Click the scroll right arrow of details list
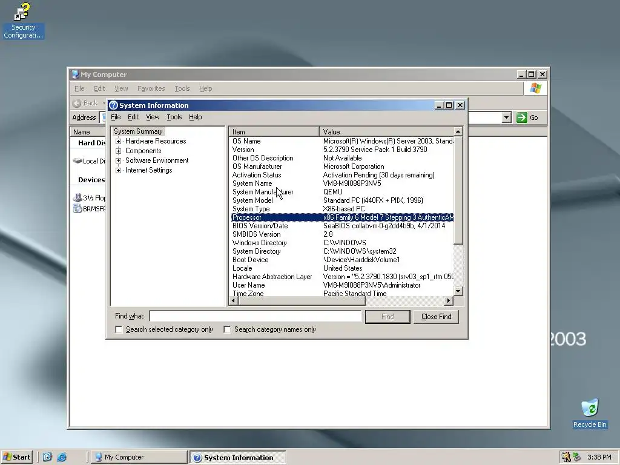The width and height of the screenshot is (620, 465). pos(448,301)
